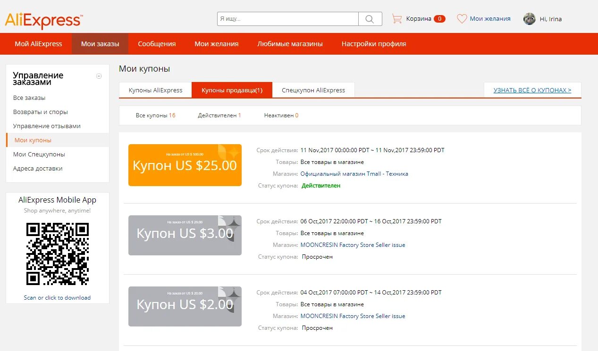Viewport: 598px width, 351px height.
Task: Filter by Действителен 1
Action: [219, 115]
